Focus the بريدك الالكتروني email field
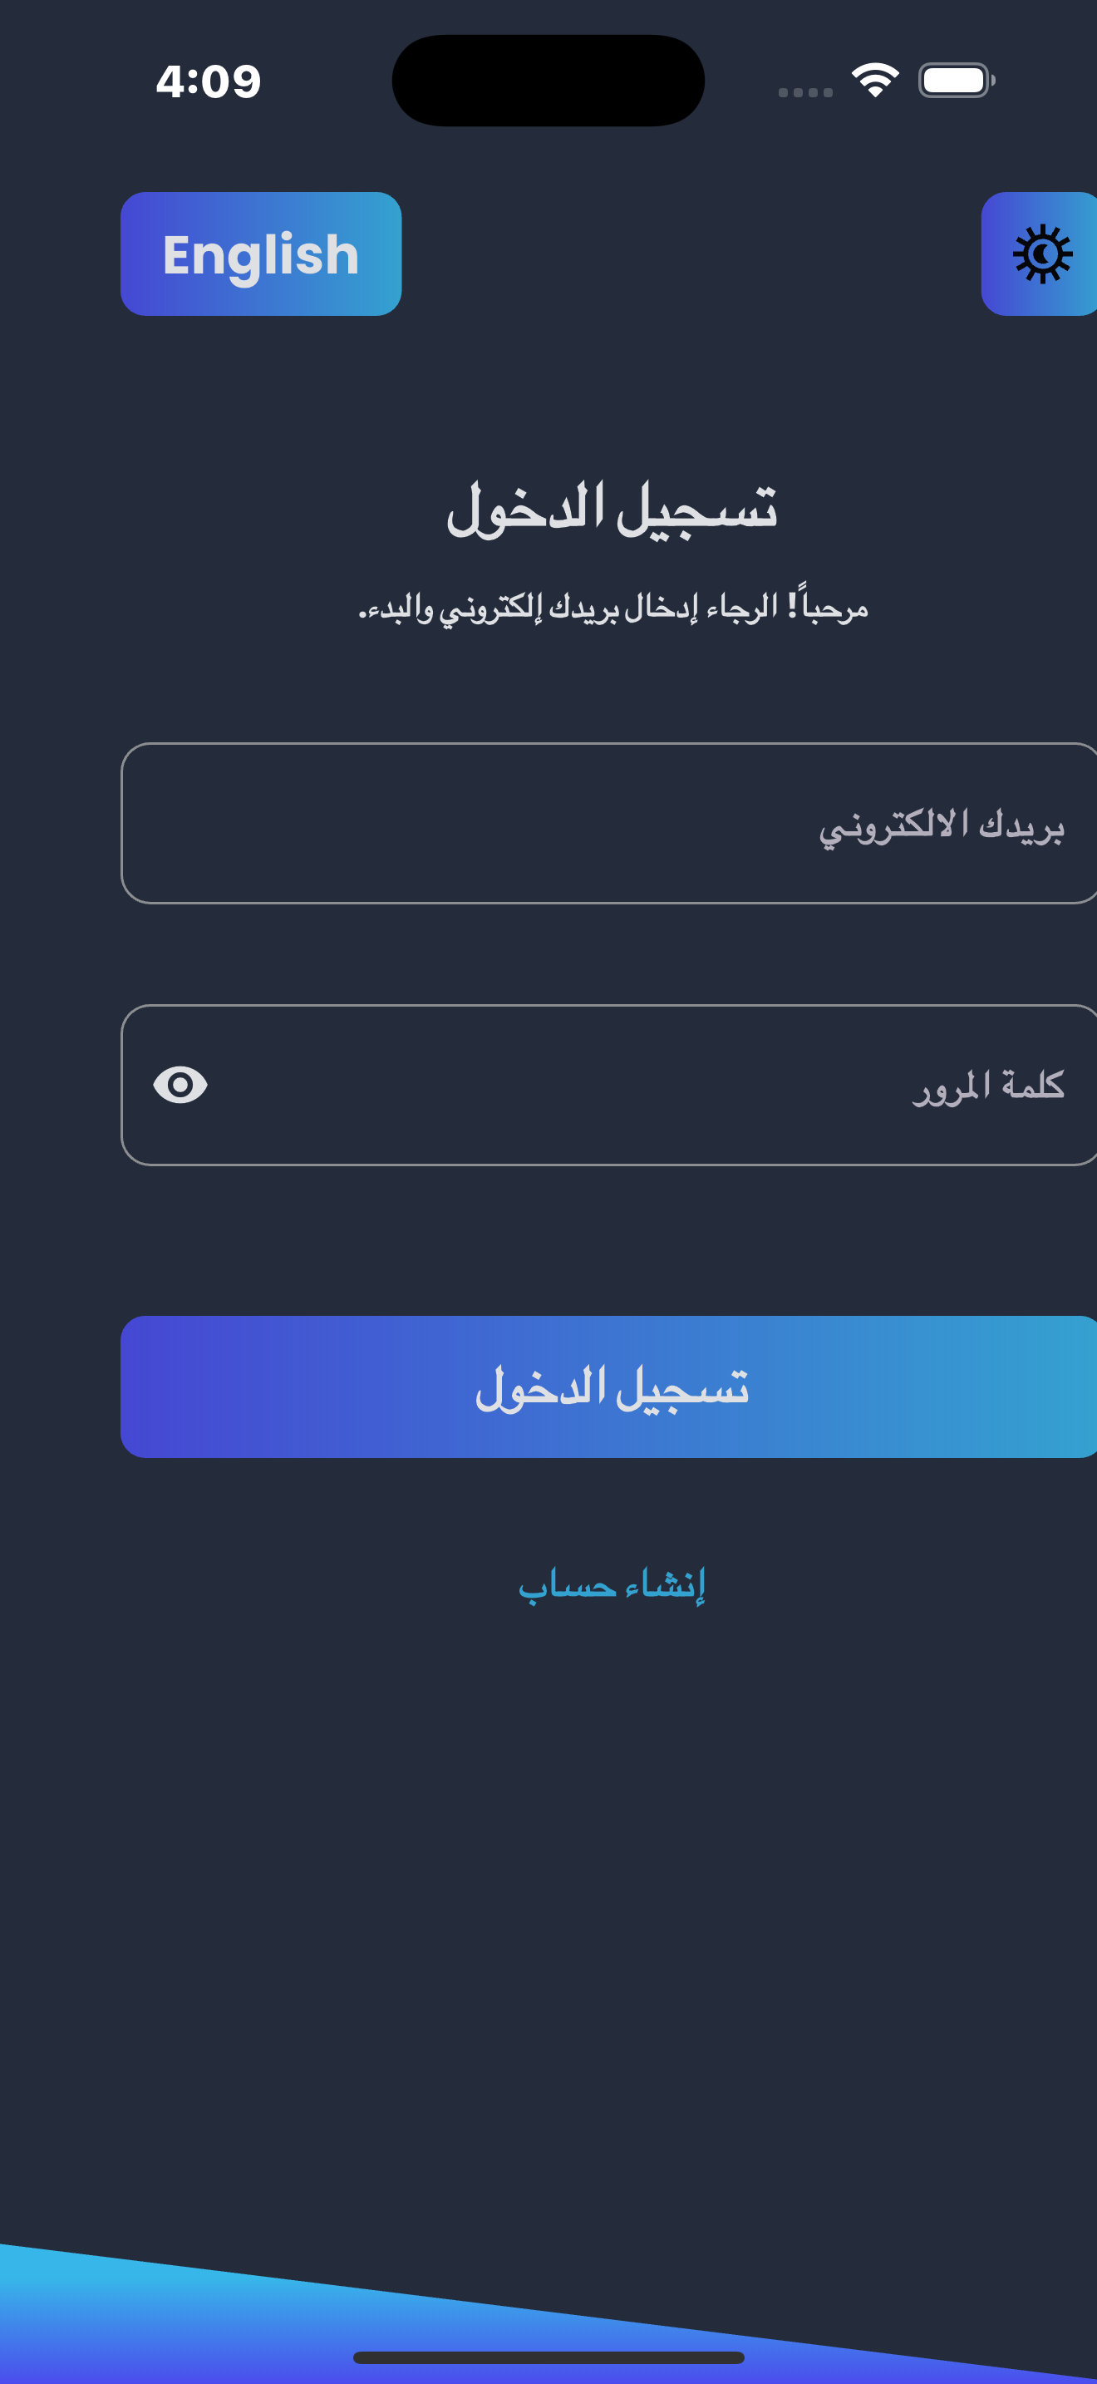 608,823
